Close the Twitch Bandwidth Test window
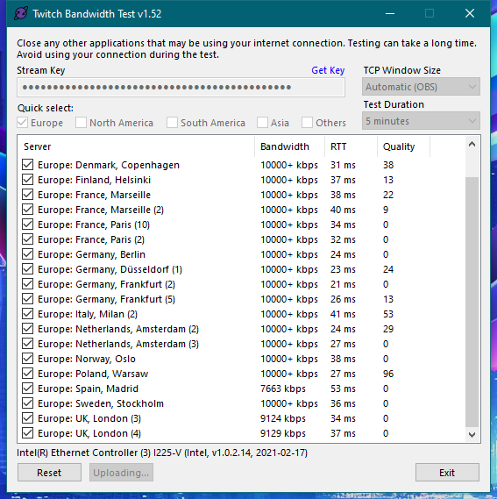Image resolution: width=497 pixels, height=499 pixels. click(x=470, y=13)
